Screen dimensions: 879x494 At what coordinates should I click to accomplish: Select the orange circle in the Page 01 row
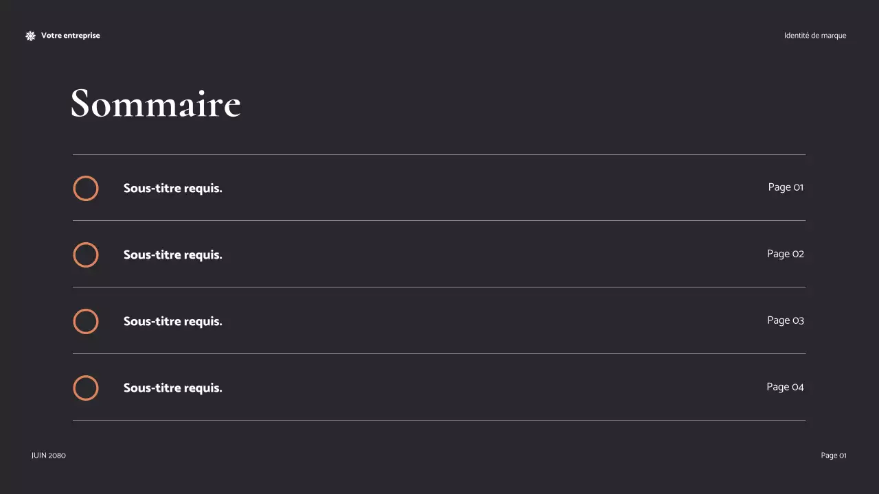(86, 189)
